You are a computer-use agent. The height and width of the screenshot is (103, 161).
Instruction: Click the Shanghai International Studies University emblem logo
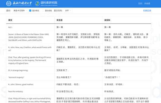tap(9, 3)
